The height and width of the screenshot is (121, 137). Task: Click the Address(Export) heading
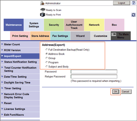[53, 45]
